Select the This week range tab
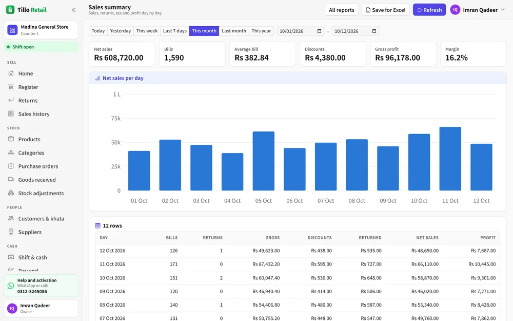The width and height of the screenshot is (513, 321). [147, 31]
